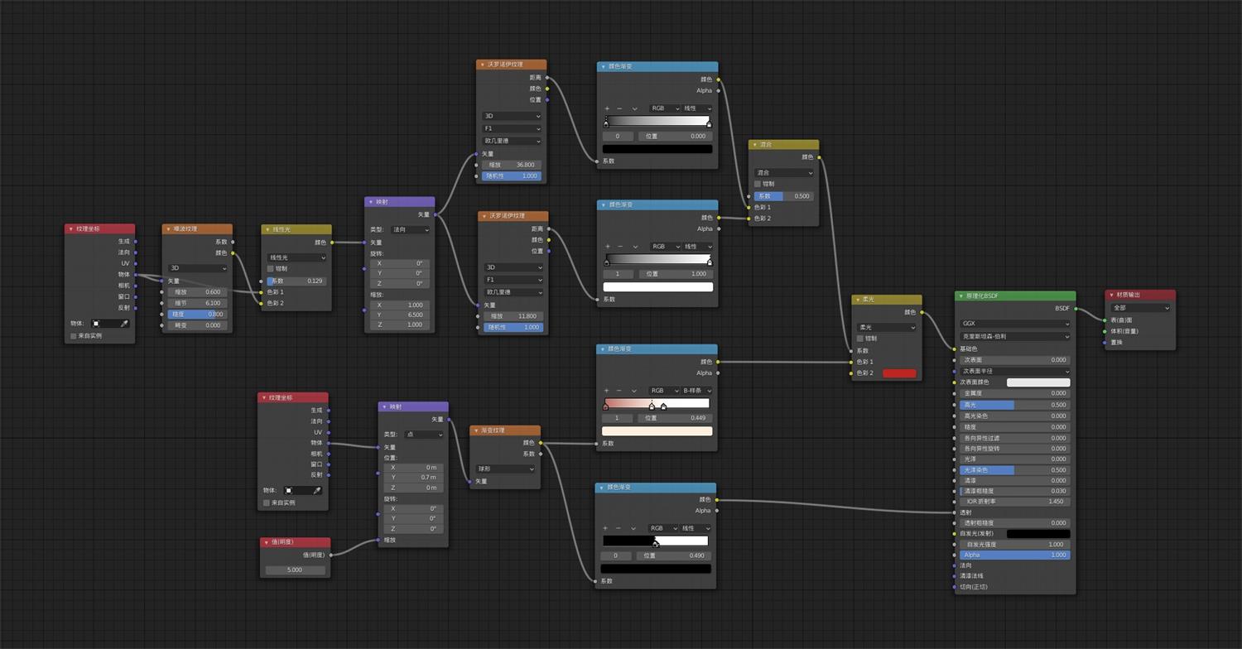
Task: Click 细节 6.100 field in 波浪纹理 node
Action: [197, 303]
